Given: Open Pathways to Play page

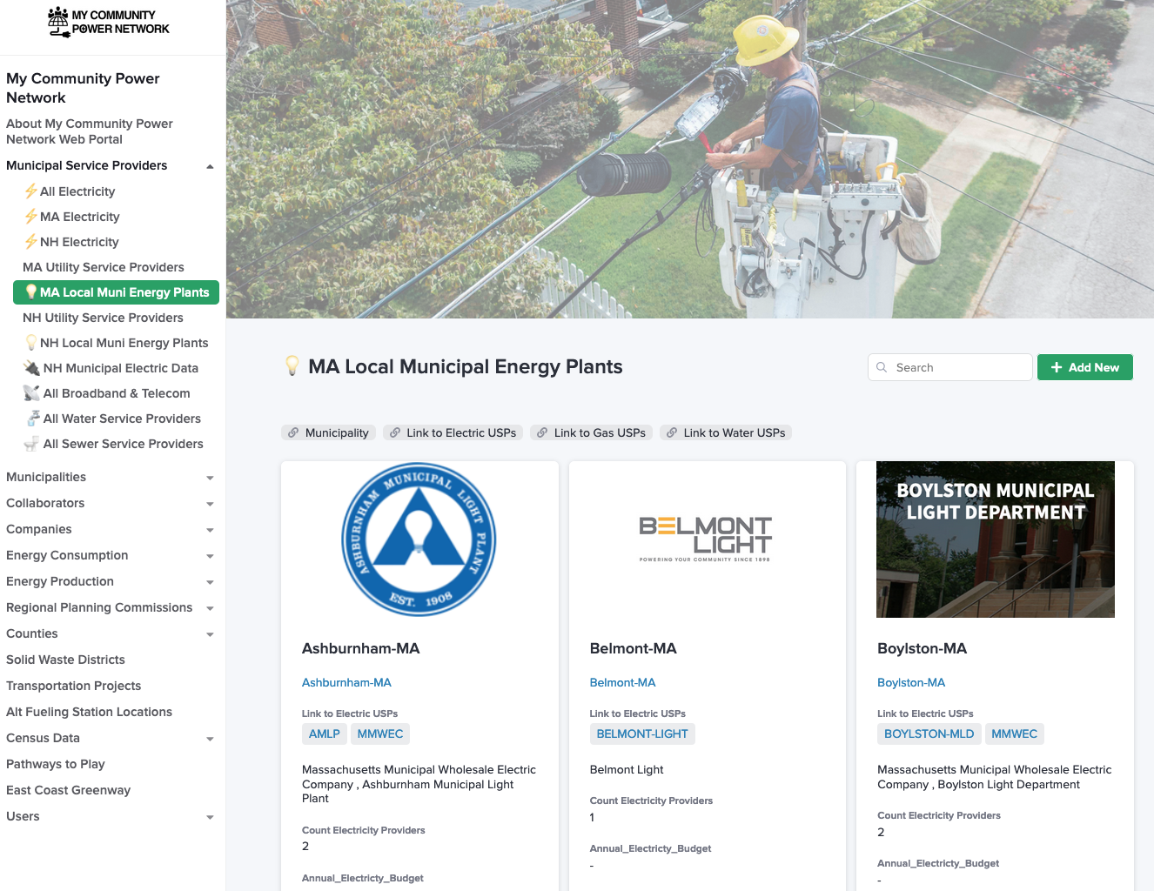Looking at the screenshot, I should [x=56, y=764].
